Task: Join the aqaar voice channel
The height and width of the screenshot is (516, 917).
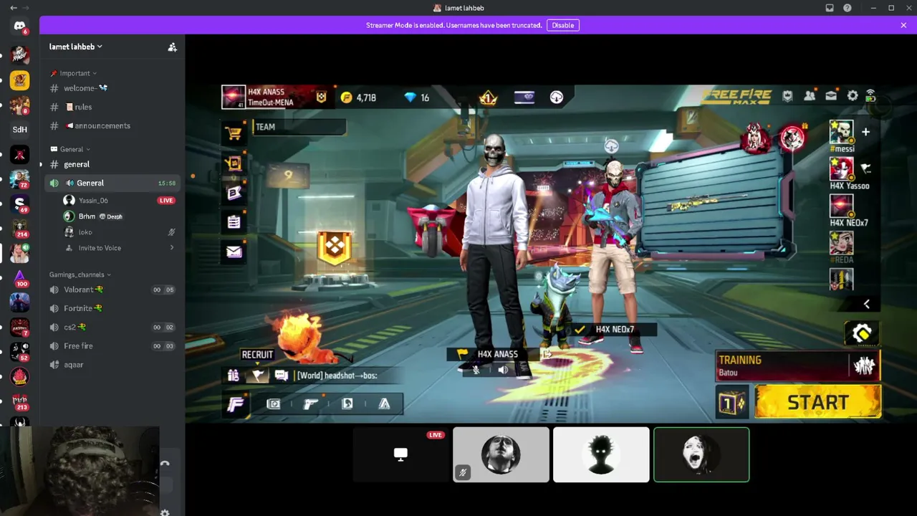Action: click(x=111, y=364)
